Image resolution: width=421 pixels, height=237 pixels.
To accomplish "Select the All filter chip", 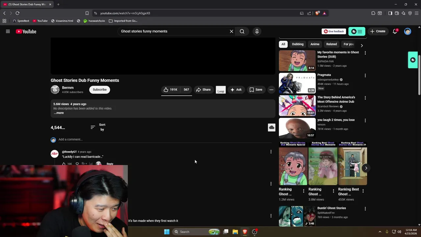I will (x=283, y=44).
